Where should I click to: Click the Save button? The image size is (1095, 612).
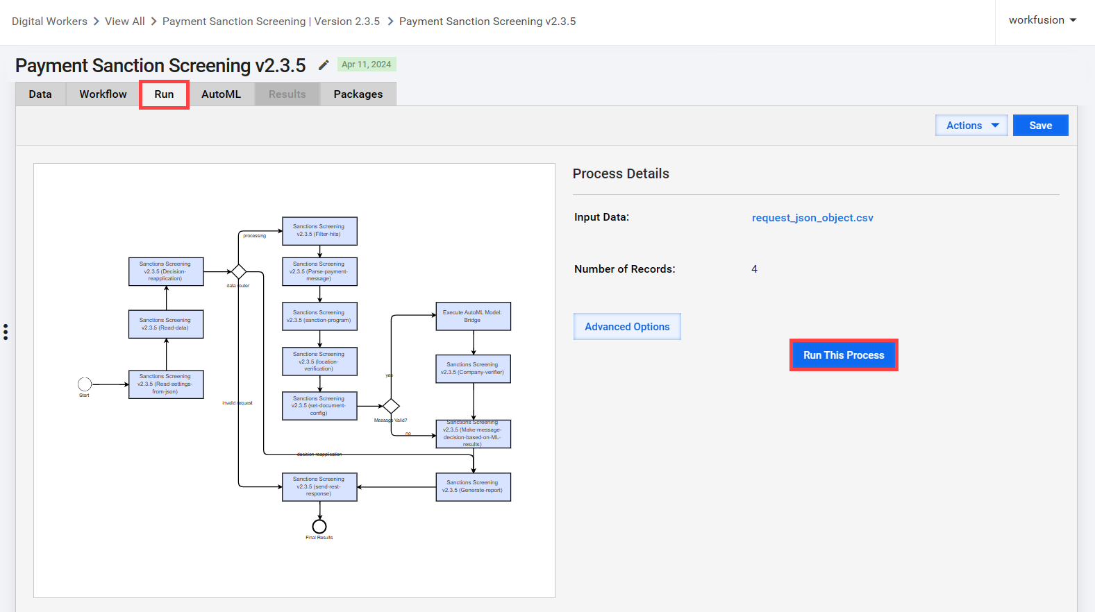point(1040,126)
